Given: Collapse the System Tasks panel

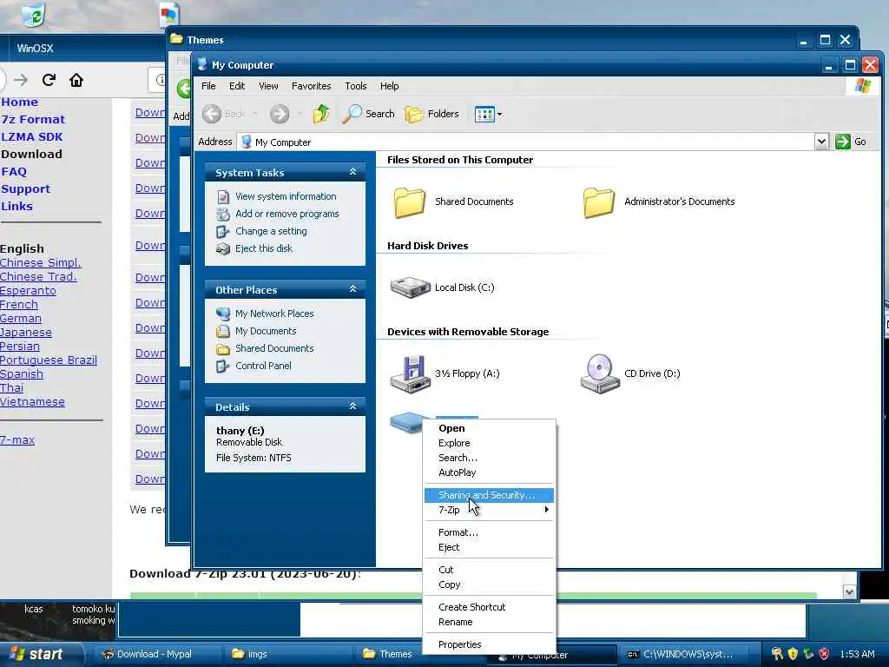Looking at the screenshot, I should pyautogui.click(x=352, y=172).
